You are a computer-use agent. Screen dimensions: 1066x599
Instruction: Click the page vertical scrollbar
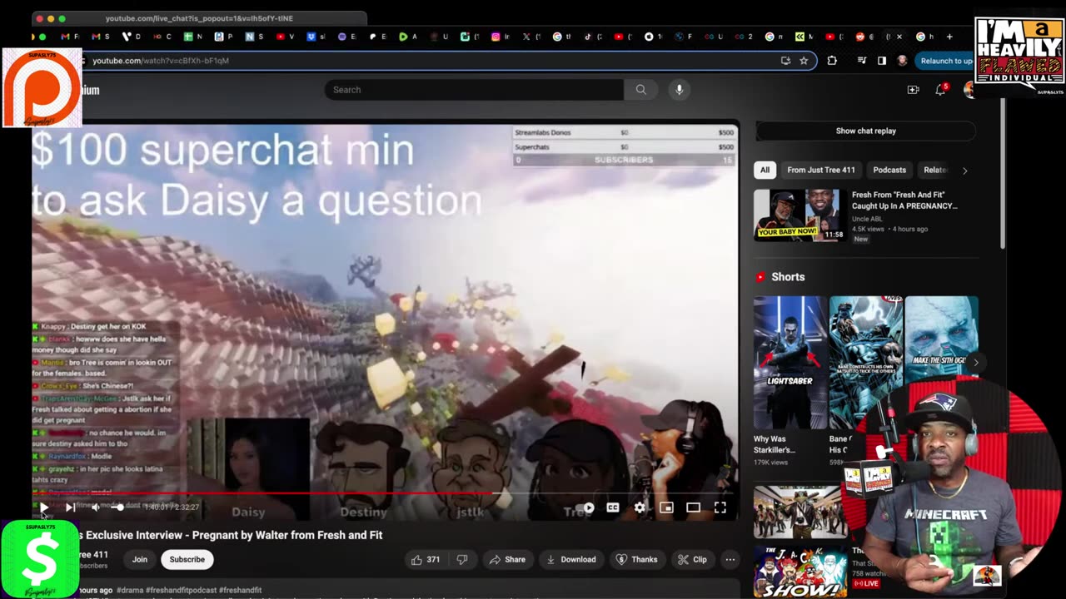[1003, 175]
